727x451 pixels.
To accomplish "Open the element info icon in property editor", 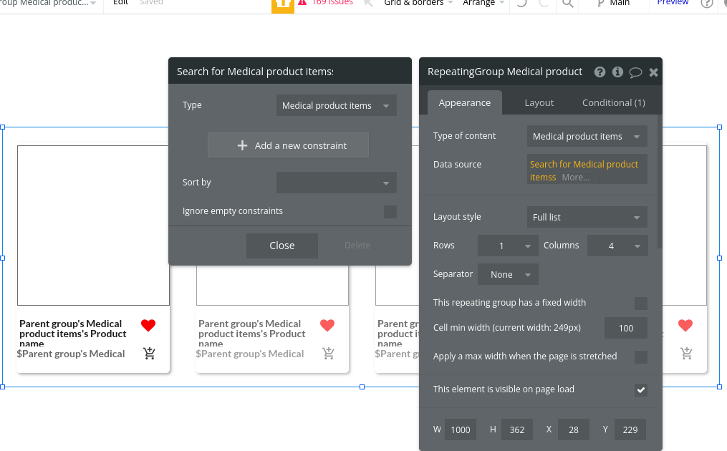I will 617,72.
